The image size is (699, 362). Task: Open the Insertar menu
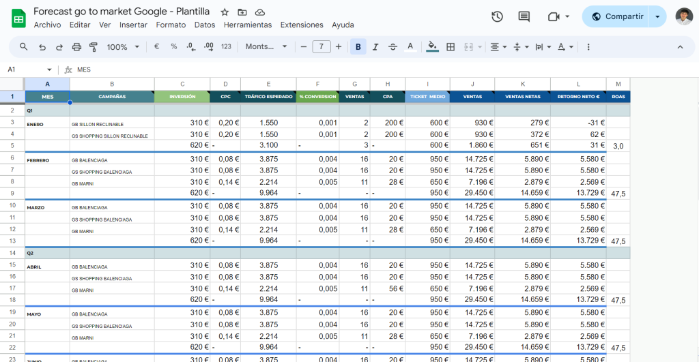click(x=133, y=25)
